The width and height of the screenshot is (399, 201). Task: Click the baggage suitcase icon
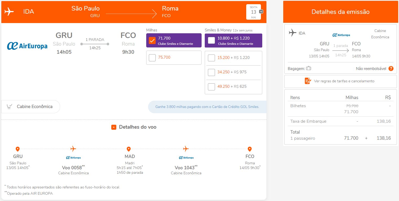308,68
